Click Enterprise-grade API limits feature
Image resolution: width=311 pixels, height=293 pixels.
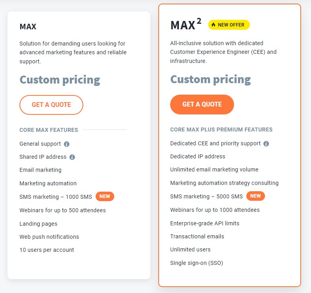pyautogui.click(x=205, y=223)
